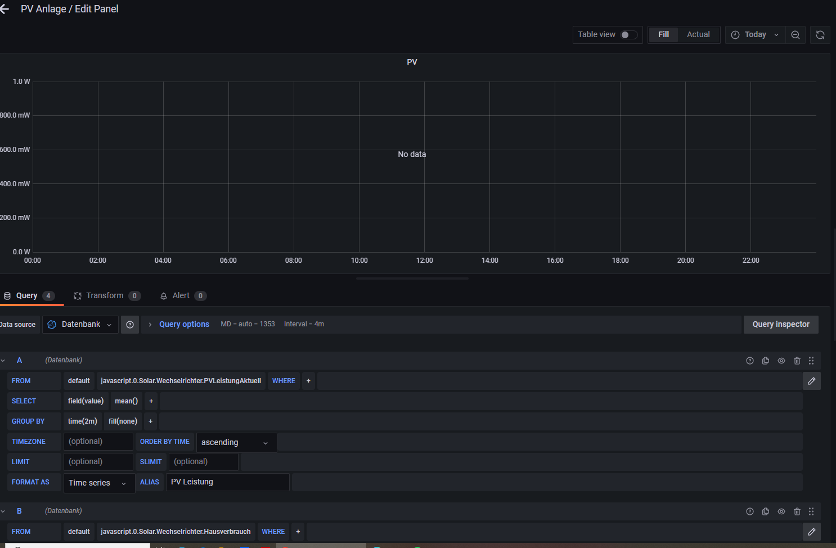Refresh the dashboard panel
The height and width of the screenshot is (548, 836).
pyautogui.click(x=820, y=35)
